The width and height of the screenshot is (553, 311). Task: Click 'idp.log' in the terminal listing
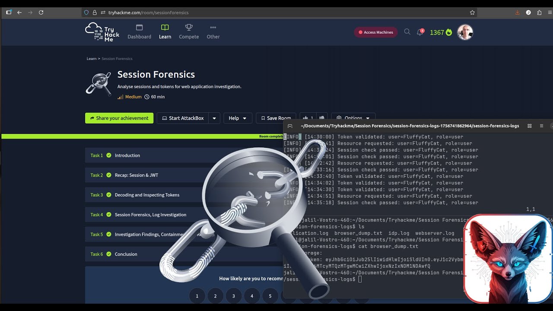[397, 233]
